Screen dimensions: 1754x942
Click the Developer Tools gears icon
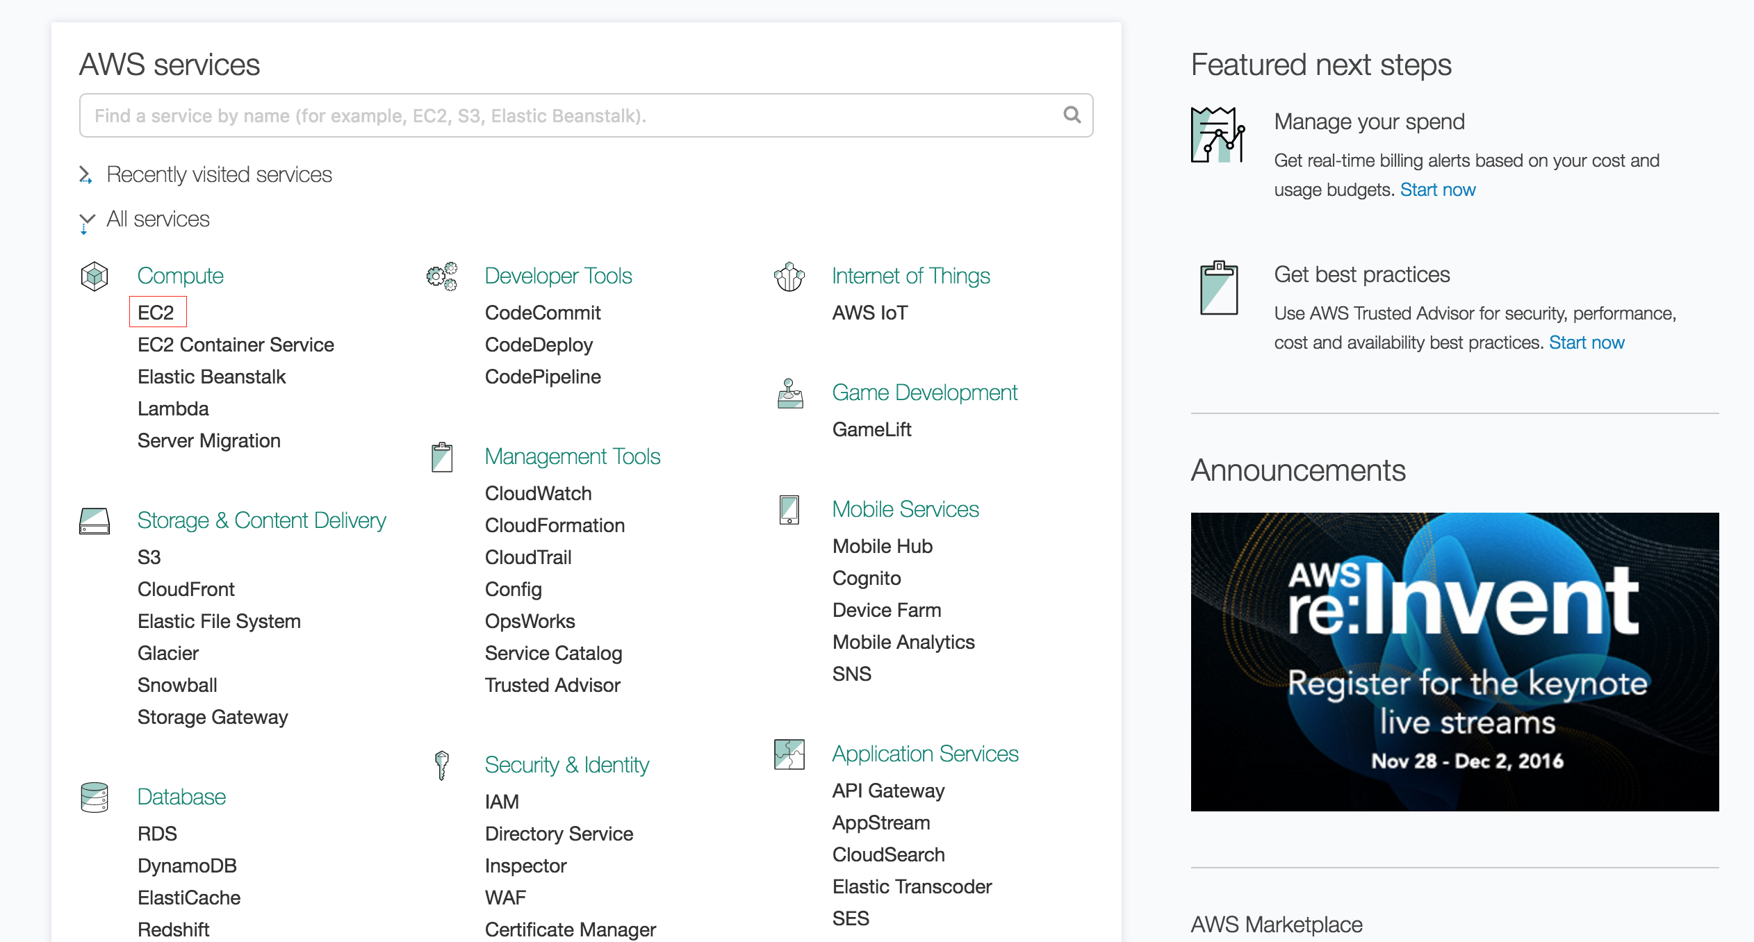pyautogui.click(x=442, y=276)
